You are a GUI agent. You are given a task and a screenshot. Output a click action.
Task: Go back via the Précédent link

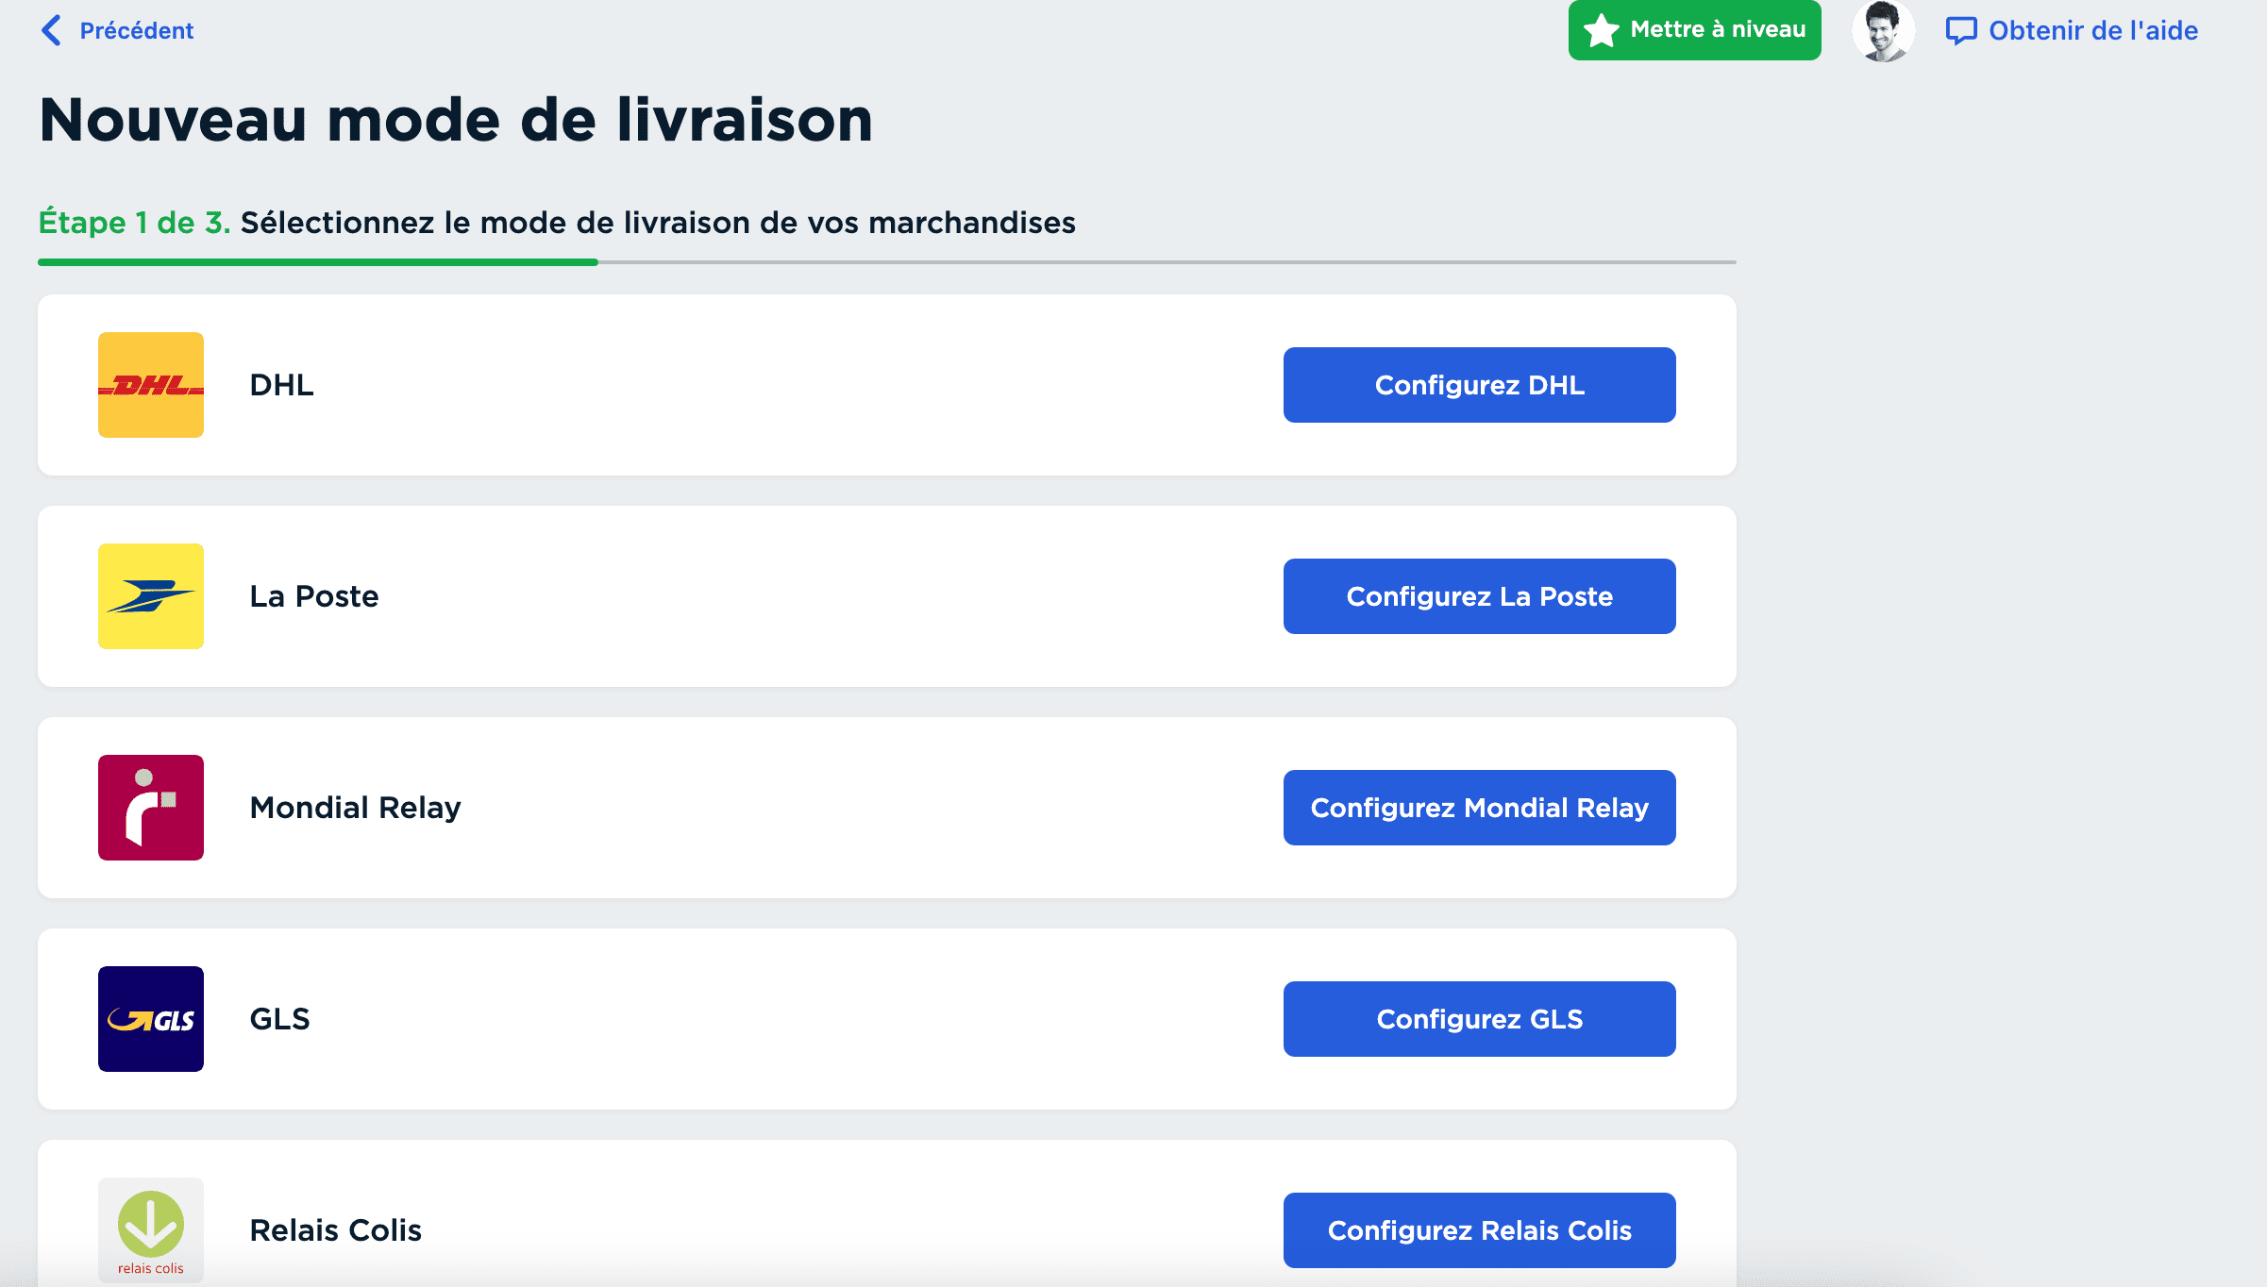pyautogui.click(x=136, y=30)
